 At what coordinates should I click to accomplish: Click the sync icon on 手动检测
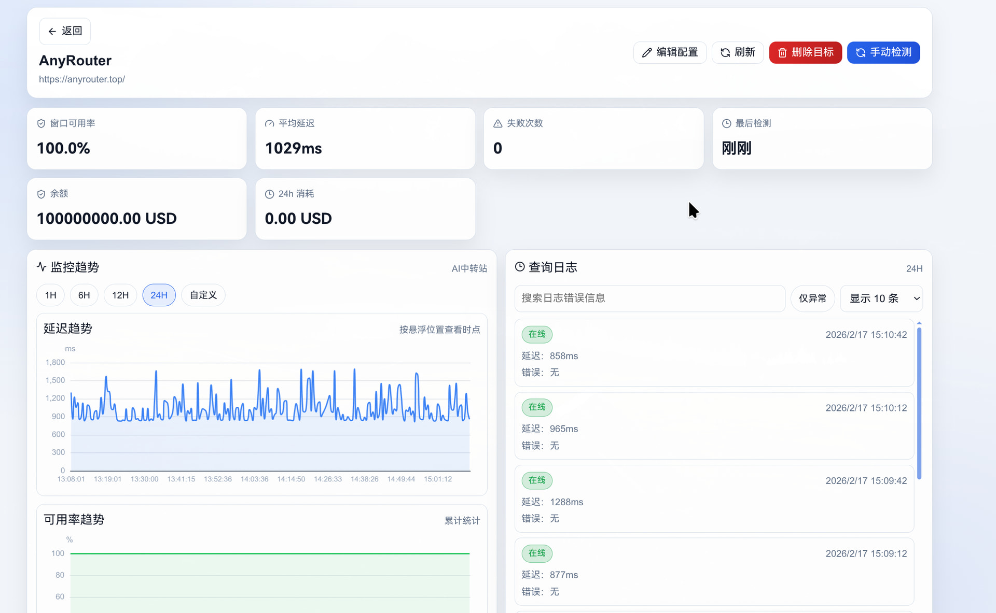(x=861, y=53)
